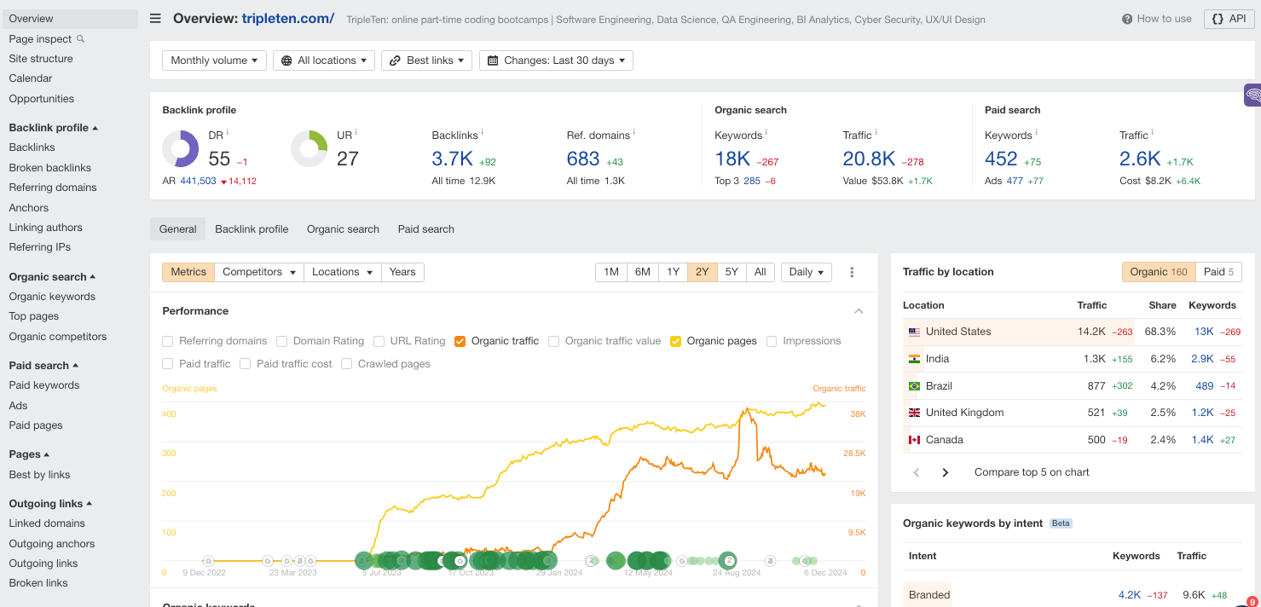Click the API button
Screen dimensions: 1261x607
[1229, 19]
